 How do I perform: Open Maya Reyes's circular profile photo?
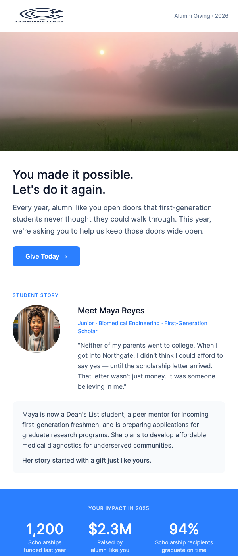click(x=36, y=329)
